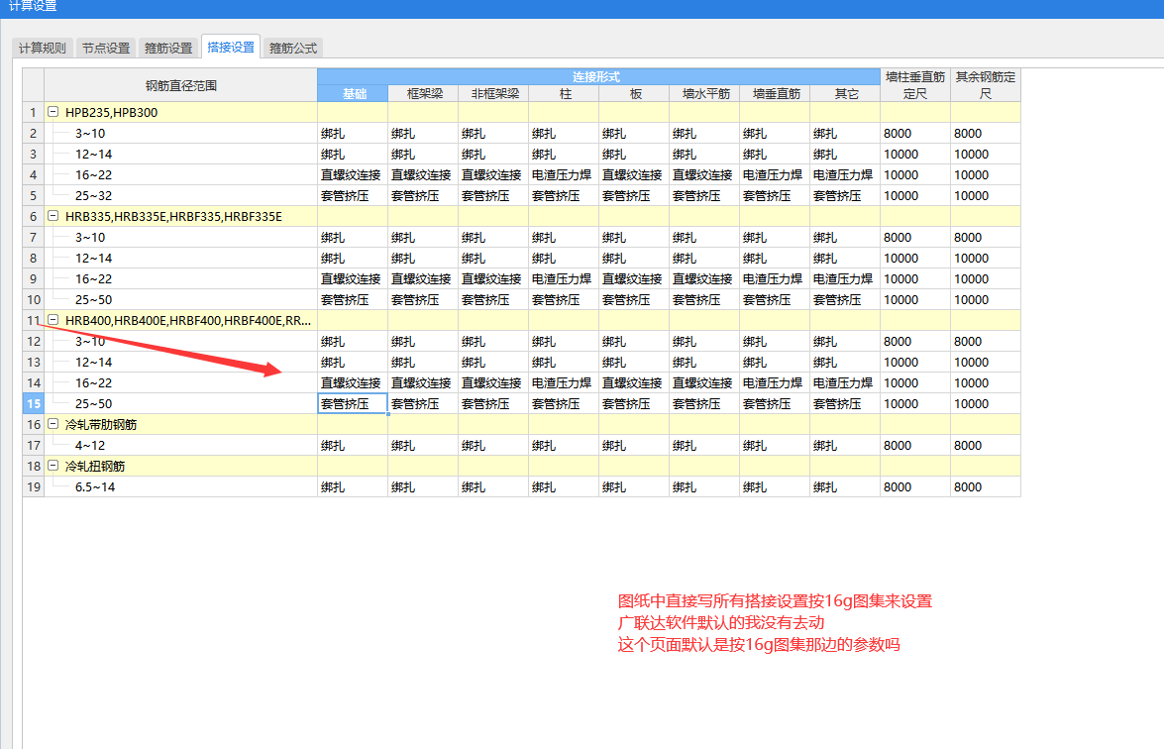Select the 25~32 diameter row
The image size is (1164, 749).
[x=181, y=196]
